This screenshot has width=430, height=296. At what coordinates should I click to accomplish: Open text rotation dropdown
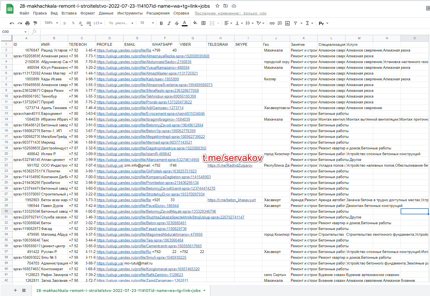coord(260,23)
